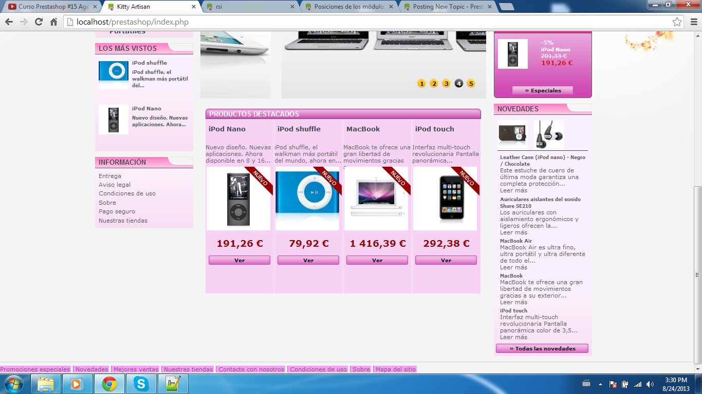Screen dimensions: 702x394
Task: Go to slide 1 of the banner
Action: click(421, 84)
